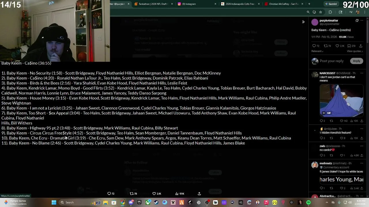Open more options on NARCISSIST's reply
The image size is (369, 207).
[362, 73]
